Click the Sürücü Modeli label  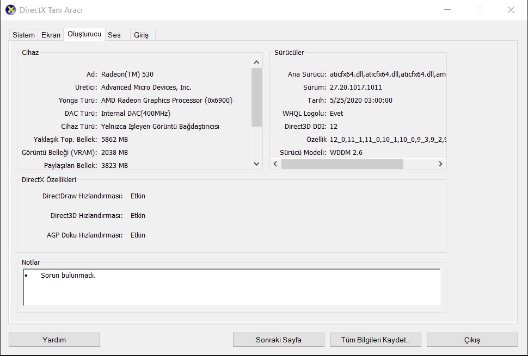(x=303, y=153)
